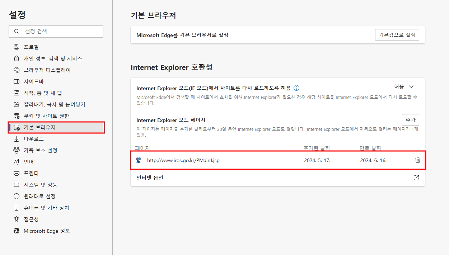Click the Internet Explorer 모드 페이지 label

[171, 120]
